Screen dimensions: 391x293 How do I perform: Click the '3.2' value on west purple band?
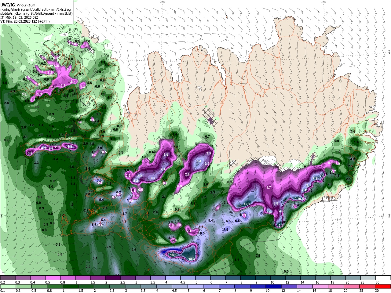(30, 153)
